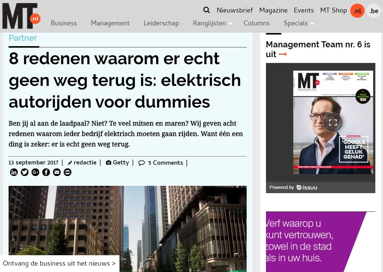Print the article via the printer icon
The image size is (383, 272).
tap(67, 172)
